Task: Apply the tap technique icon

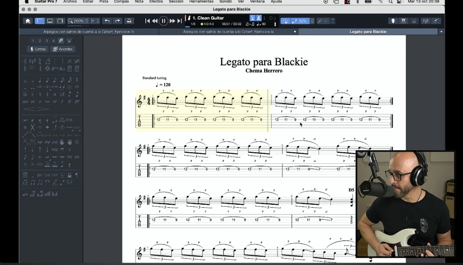Action: click(40, 142)
